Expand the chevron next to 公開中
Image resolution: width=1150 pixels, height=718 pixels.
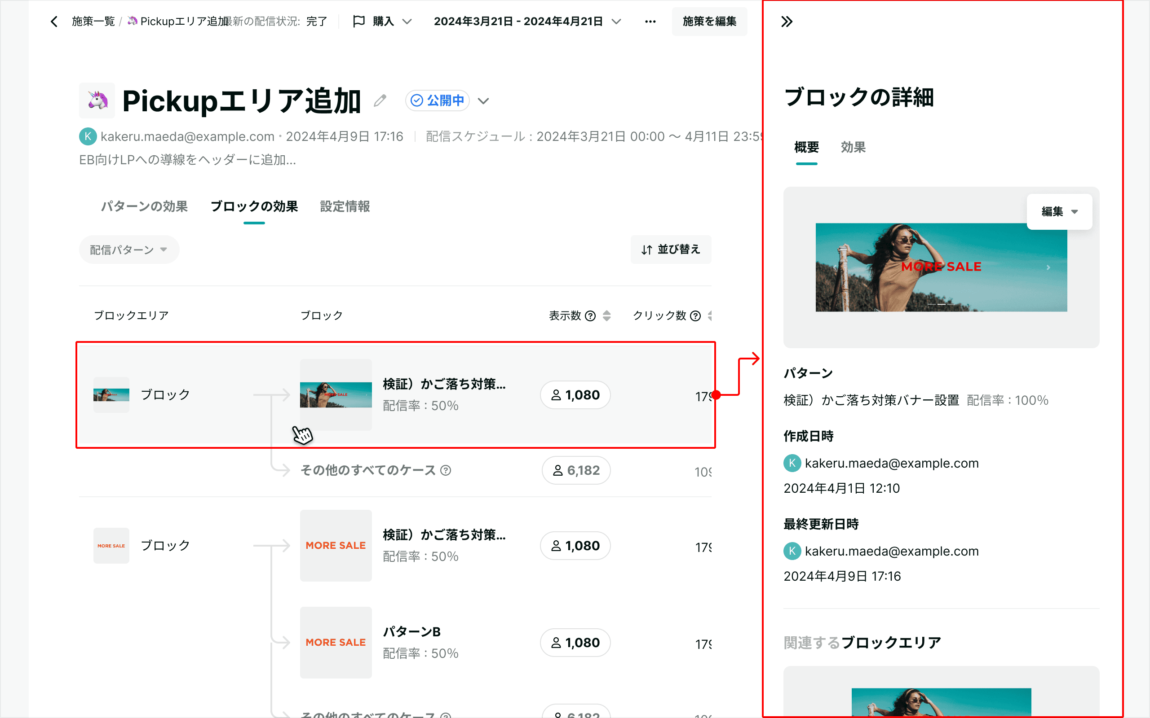coord(483,101)
